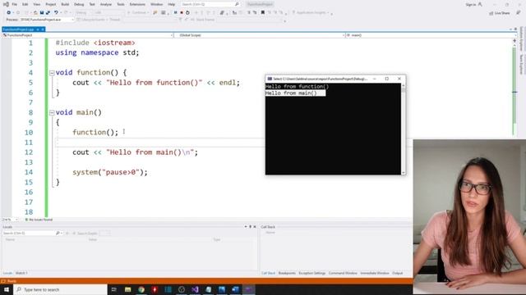This screenshot has width=526, height=295.
Task: Switch to the Breakpoints tab
Action: point(287,273)
